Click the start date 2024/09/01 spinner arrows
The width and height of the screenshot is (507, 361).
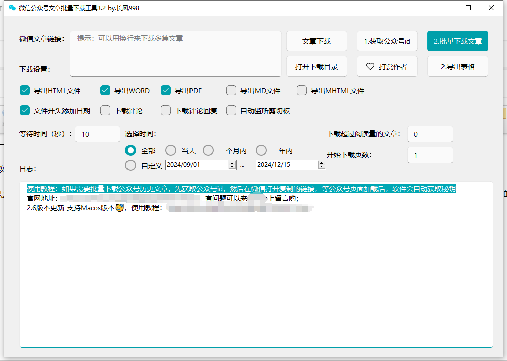(232, 165)
